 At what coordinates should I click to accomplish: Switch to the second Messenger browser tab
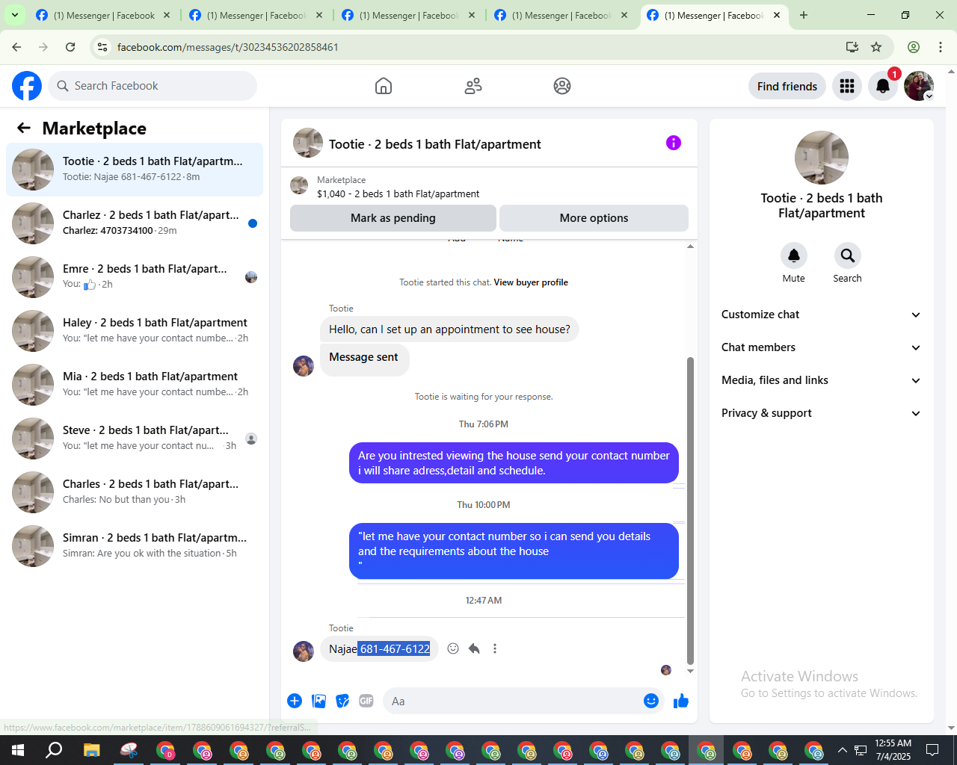(x=256, y=15)
